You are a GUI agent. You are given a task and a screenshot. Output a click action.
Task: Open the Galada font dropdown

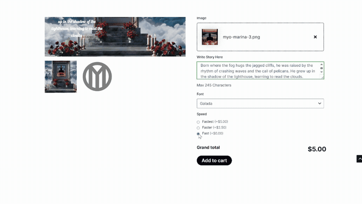[x=260, y=103]
